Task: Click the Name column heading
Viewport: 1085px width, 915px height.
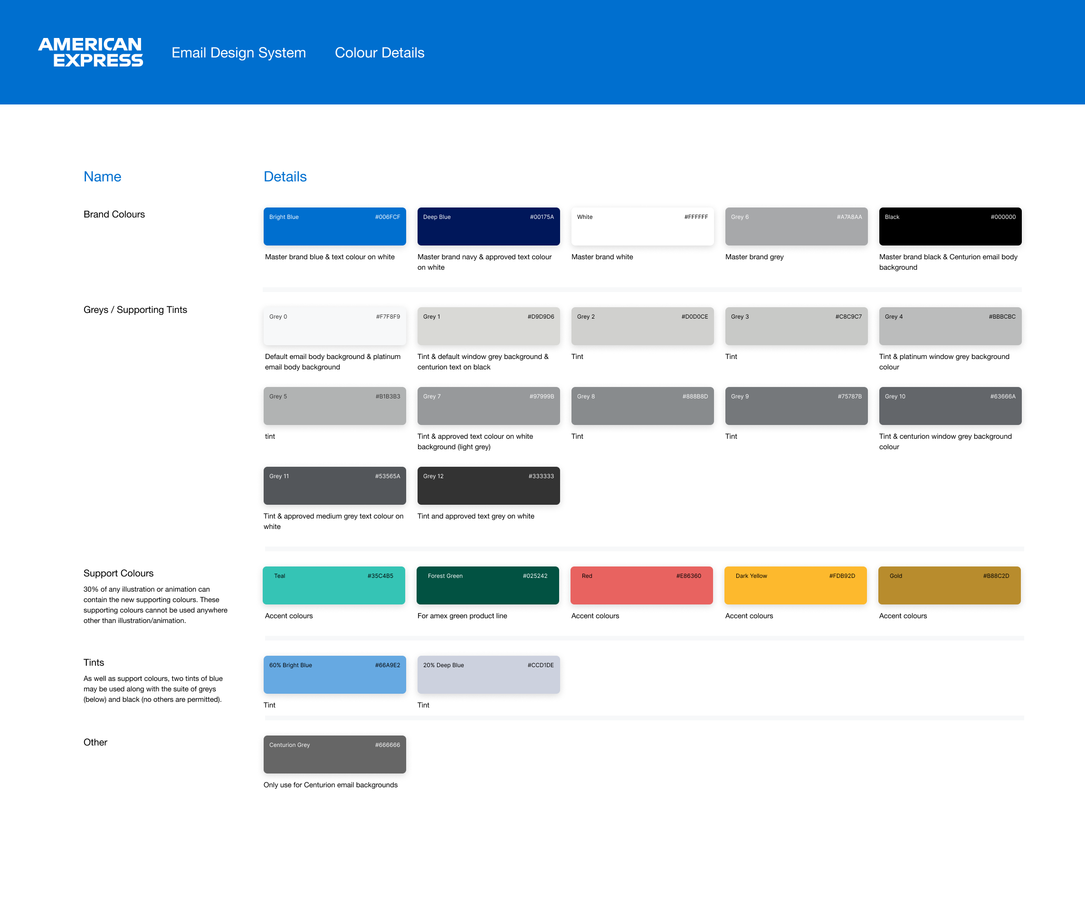Action: coord(102,176)
